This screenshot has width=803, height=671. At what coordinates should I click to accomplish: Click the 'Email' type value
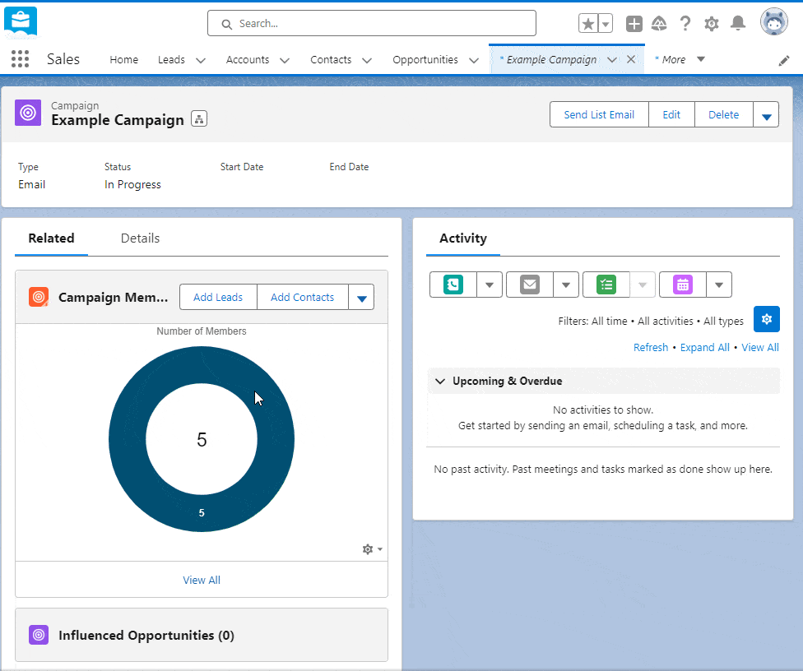[x=32, y=184]
